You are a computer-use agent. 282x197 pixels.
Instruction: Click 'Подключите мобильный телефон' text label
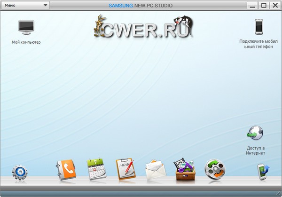click(258, 44)
